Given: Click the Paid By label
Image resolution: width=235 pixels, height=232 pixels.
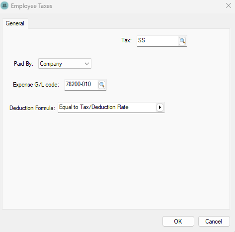Looking at the screenshot, I should [23, 64].
